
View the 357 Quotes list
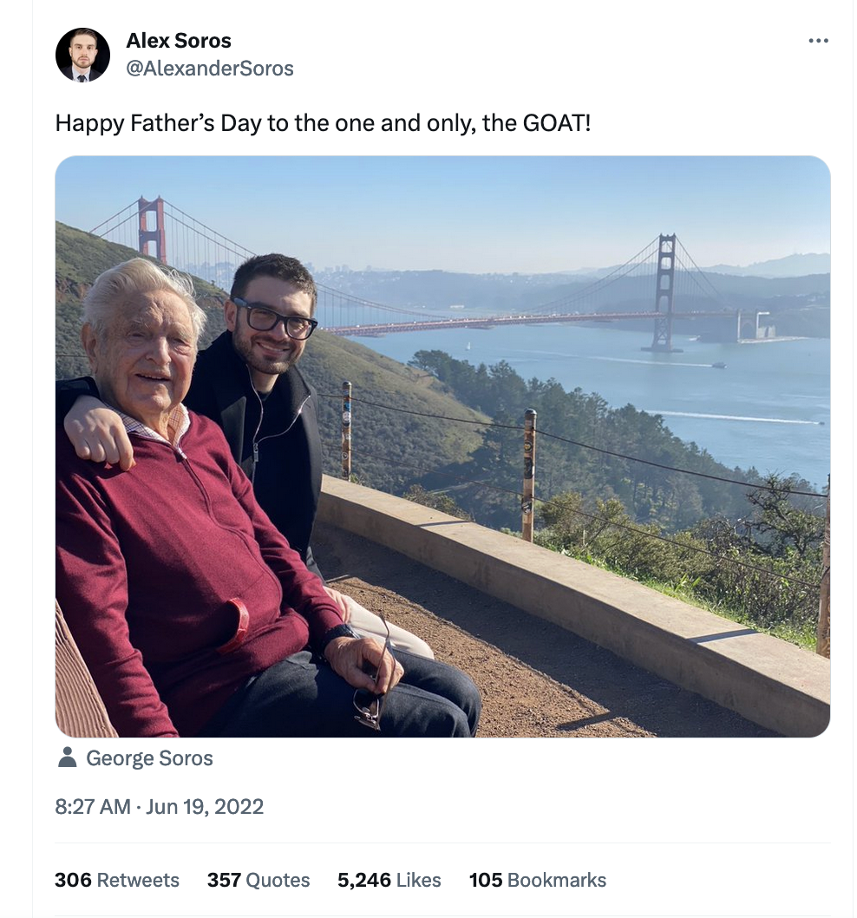click(258, 880)
